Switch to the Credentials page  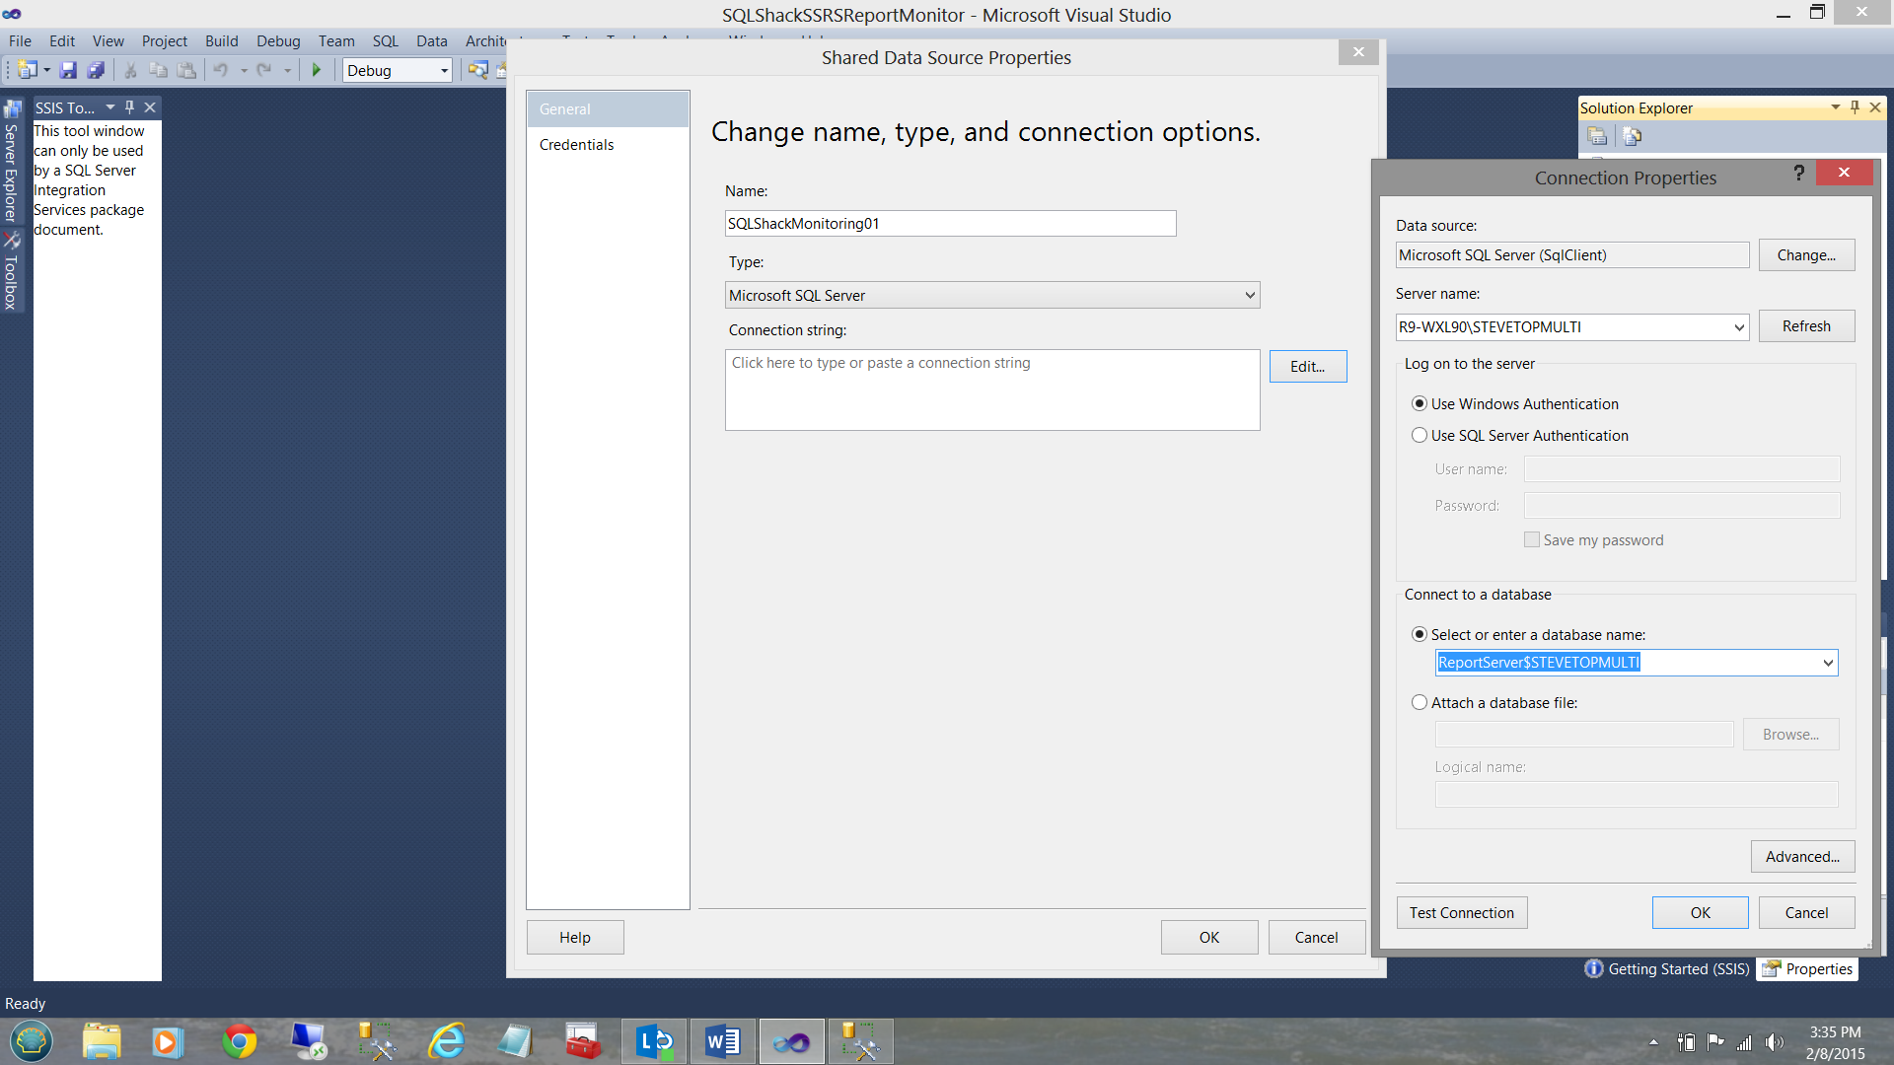[x=576, y=145]
